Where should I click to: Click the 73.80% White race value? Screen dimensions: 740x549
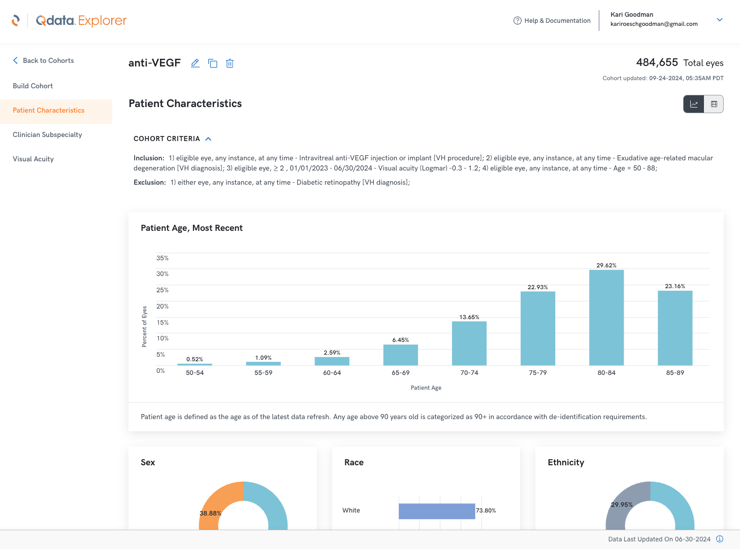click(486, 510)
